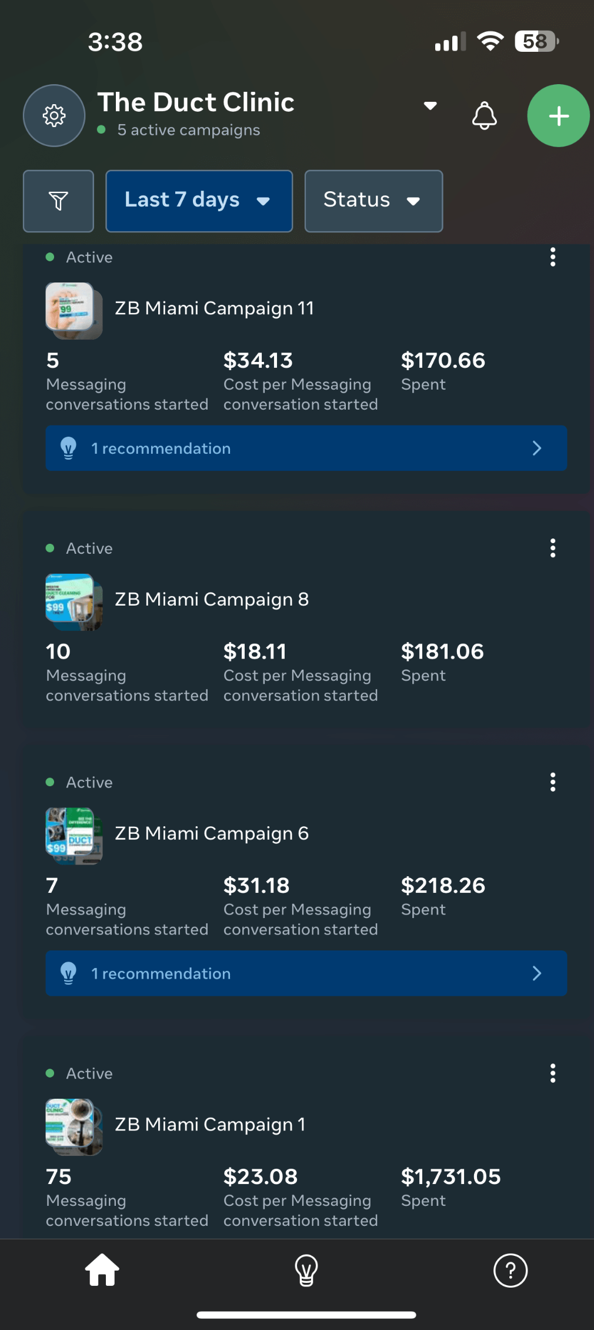Open more options for Campaign 6
This screenshot has height=1330, width=594.
[552, 782]
